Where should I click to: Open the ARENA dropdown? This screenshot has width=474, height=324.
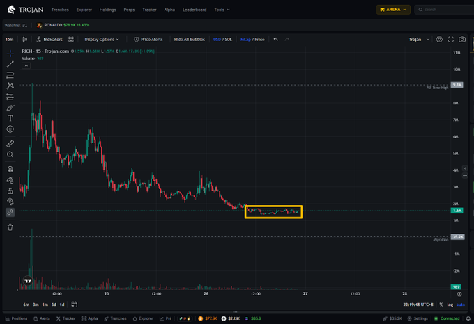tap(393, 10)
